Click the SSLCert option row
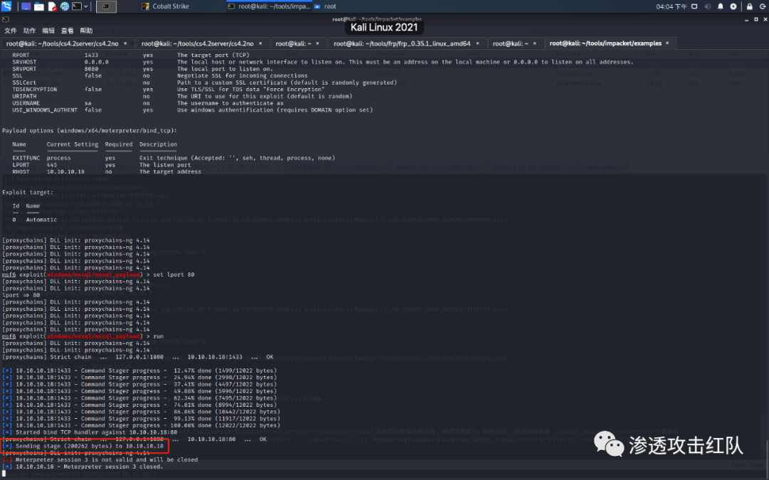The height and width of the screenshot is (480, 769). (204, 82)
